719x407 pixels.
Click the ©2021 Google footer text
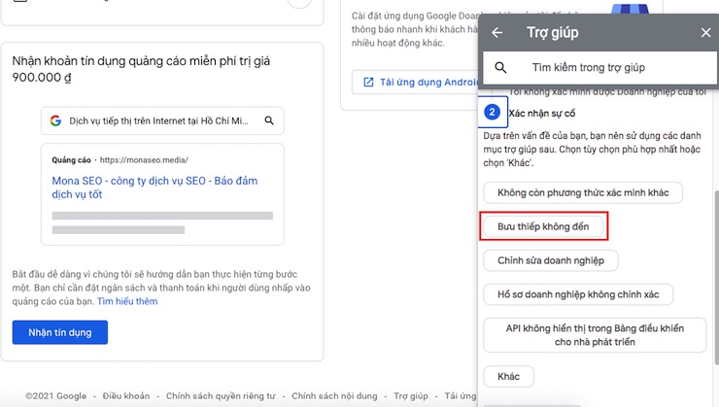click(x=56, y=395)
